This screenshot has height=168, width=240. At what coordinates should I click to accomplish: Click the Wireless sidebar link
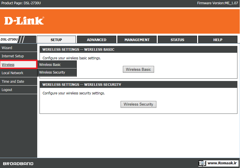8,64
